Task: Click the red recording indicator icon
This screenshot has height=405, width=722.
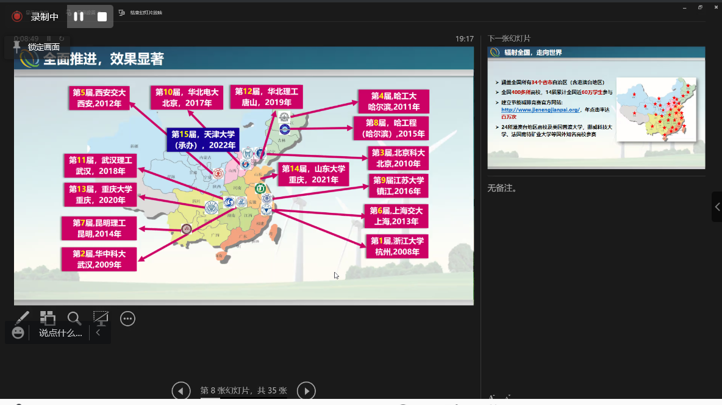Action: [x=17, y=16]
